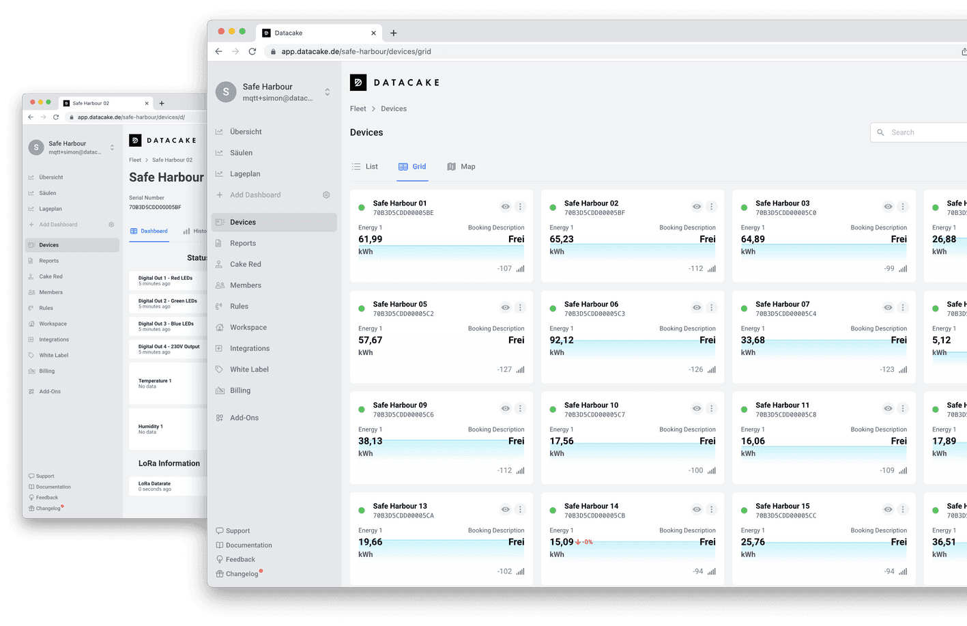
Task: Click the Support chat icon at bottom
Action: click(x=220, y=531)
